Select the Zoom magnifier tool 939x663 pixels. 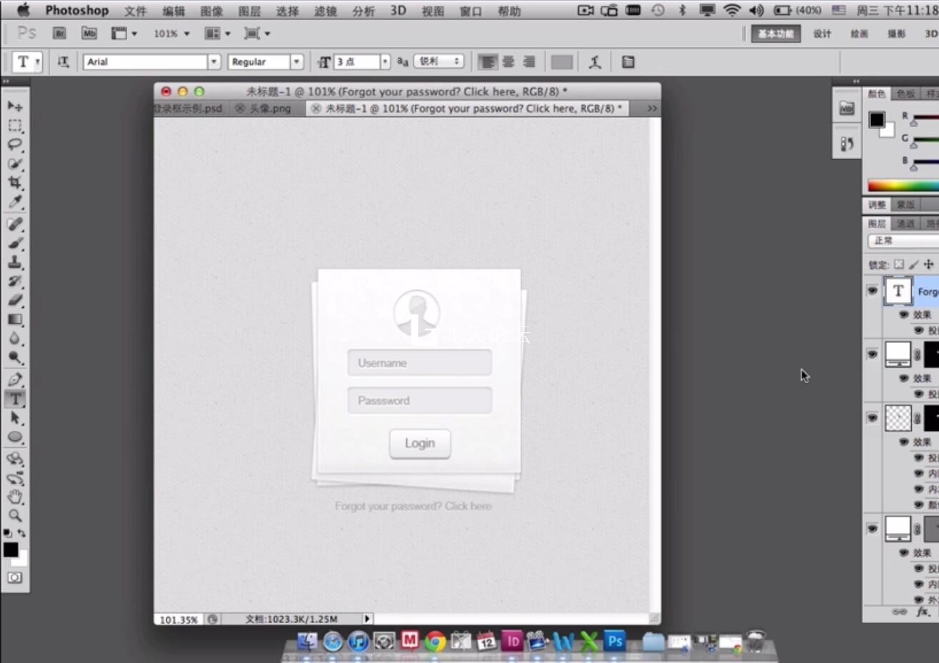coord(15,515)
